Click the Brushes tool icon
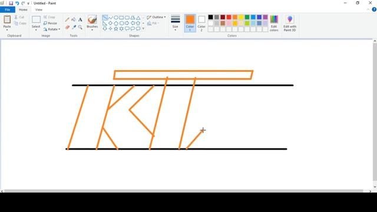377x212 pixels. pos(92,19)
